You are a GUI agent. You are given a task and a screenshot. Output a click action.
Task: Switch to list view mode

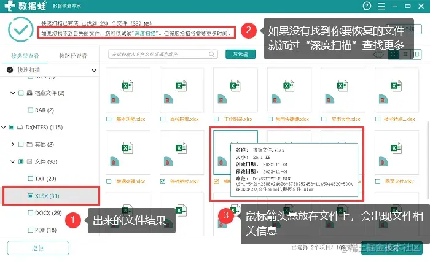[x=405, y=54]
